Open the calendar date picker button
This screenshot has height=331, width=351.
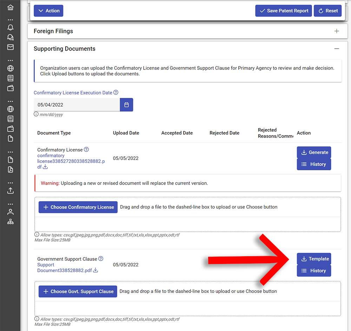126,105
